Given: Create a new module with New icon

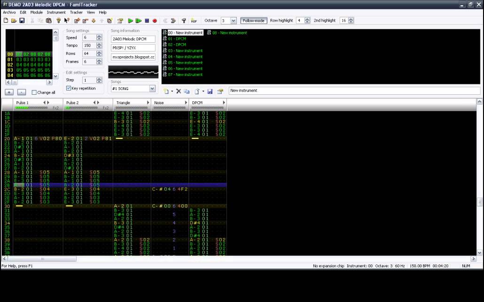Looking at the screenshot, I should 6,21.
